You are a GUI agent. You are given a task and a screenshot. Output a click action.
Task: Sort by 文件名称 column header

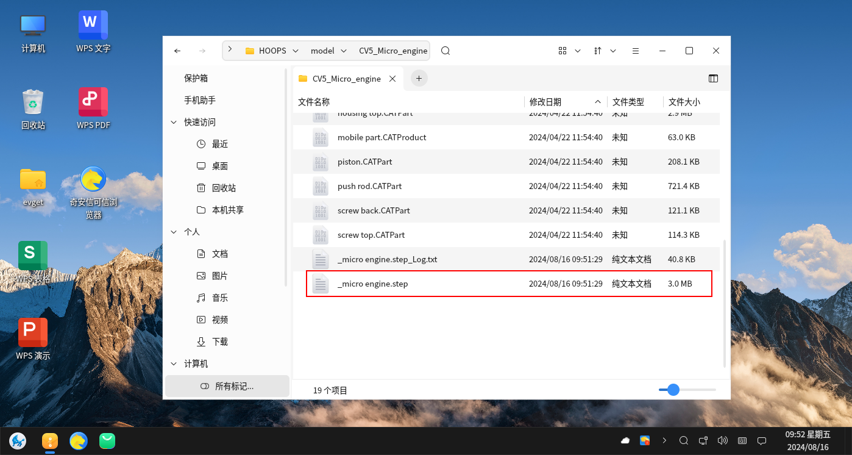coord(314,102)
